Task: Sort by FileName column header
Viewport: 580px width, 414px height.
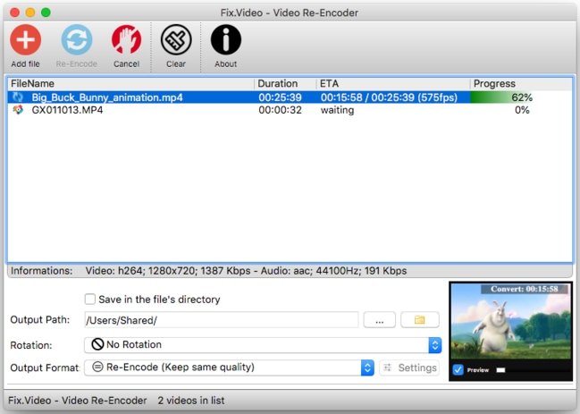Action: [x=131, y=84]
